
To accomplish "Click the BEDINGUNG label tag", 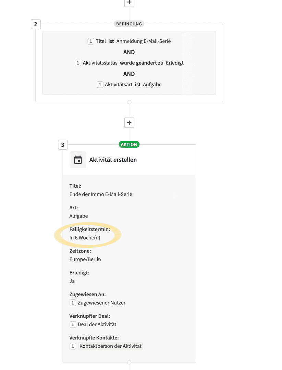I will coord(129,24).
